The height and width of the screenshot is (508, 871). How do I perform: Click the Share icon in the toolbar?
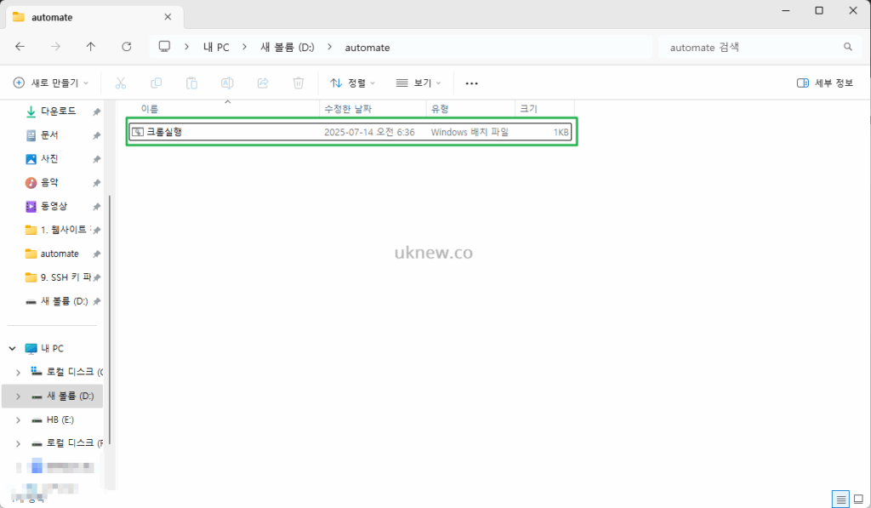[x=262, y=83]
